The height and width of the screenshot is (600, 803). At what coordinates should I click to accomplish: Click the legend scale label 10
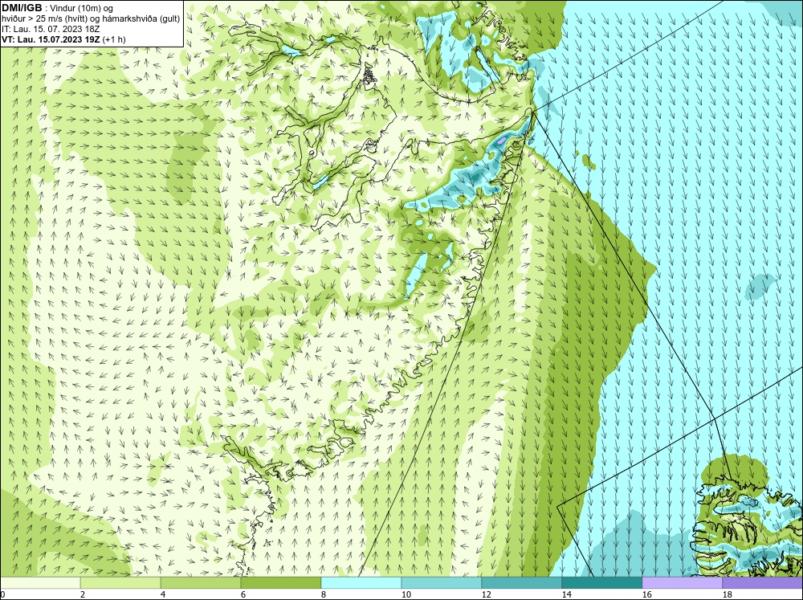(x=406, y=594)
